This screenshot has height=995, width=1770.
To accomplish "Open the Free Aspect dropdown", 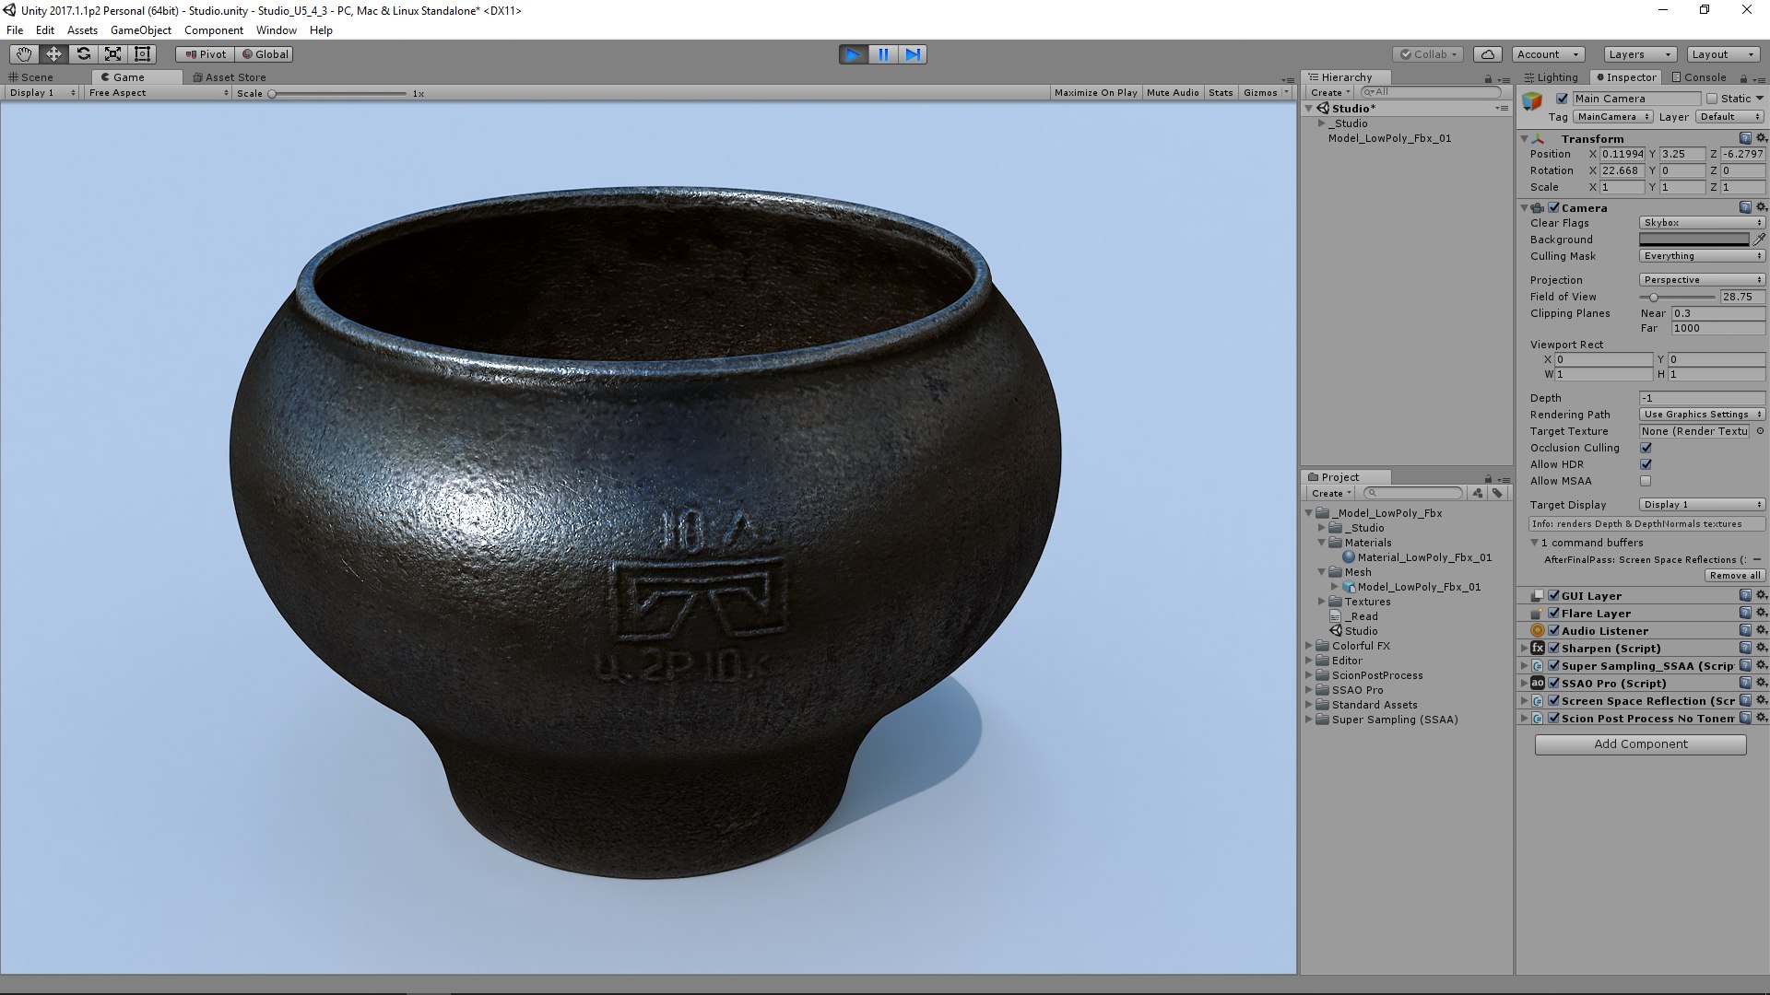I will pos(158,93).
